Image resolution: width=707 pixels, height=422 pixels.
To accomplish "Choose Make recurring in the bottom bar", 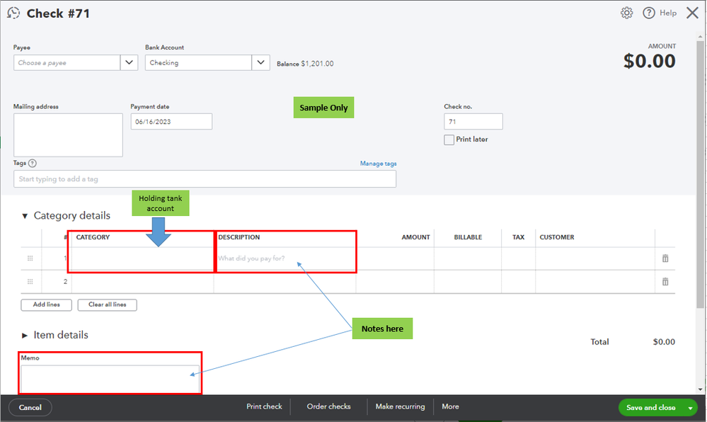I will pyautogui.click(x=401, y=406).
